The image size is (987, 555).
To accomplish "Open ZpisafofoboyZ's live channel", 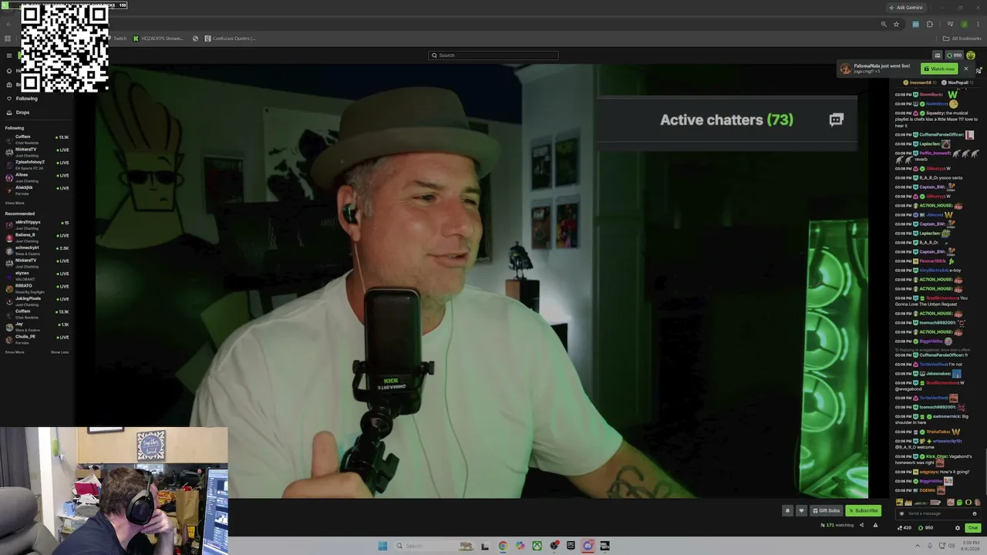I will 37,164.
